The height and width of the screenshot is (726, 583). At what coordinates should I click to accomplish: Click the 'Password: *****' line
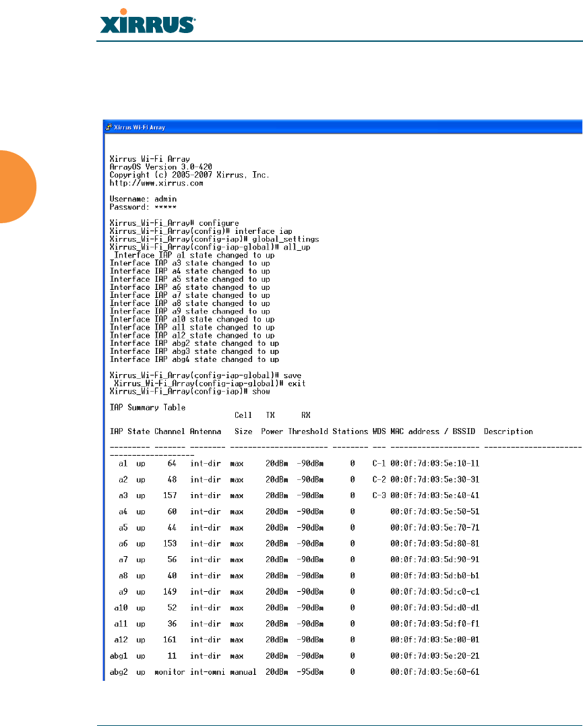tap(143, 207)
